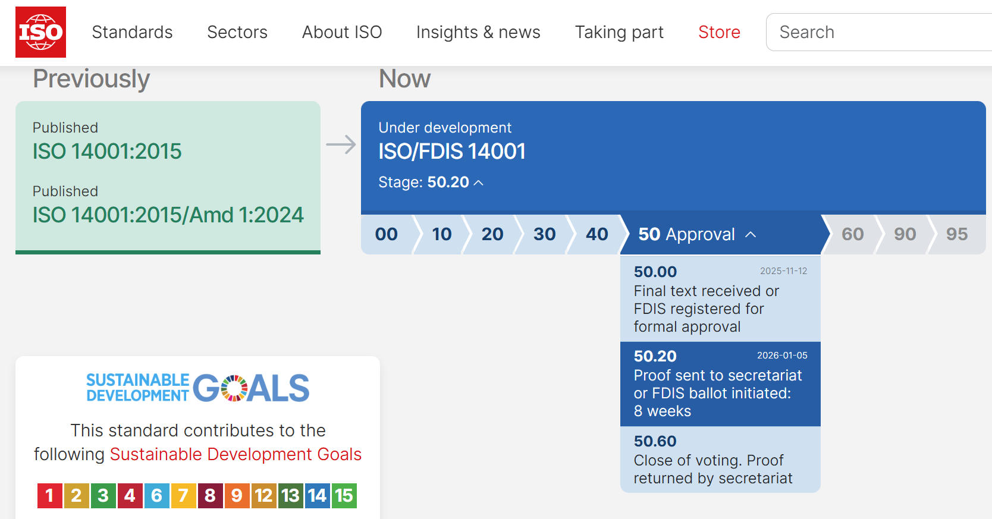Open SDG goal 13 icon
The image size is (992, 519).
coord(290,495)
